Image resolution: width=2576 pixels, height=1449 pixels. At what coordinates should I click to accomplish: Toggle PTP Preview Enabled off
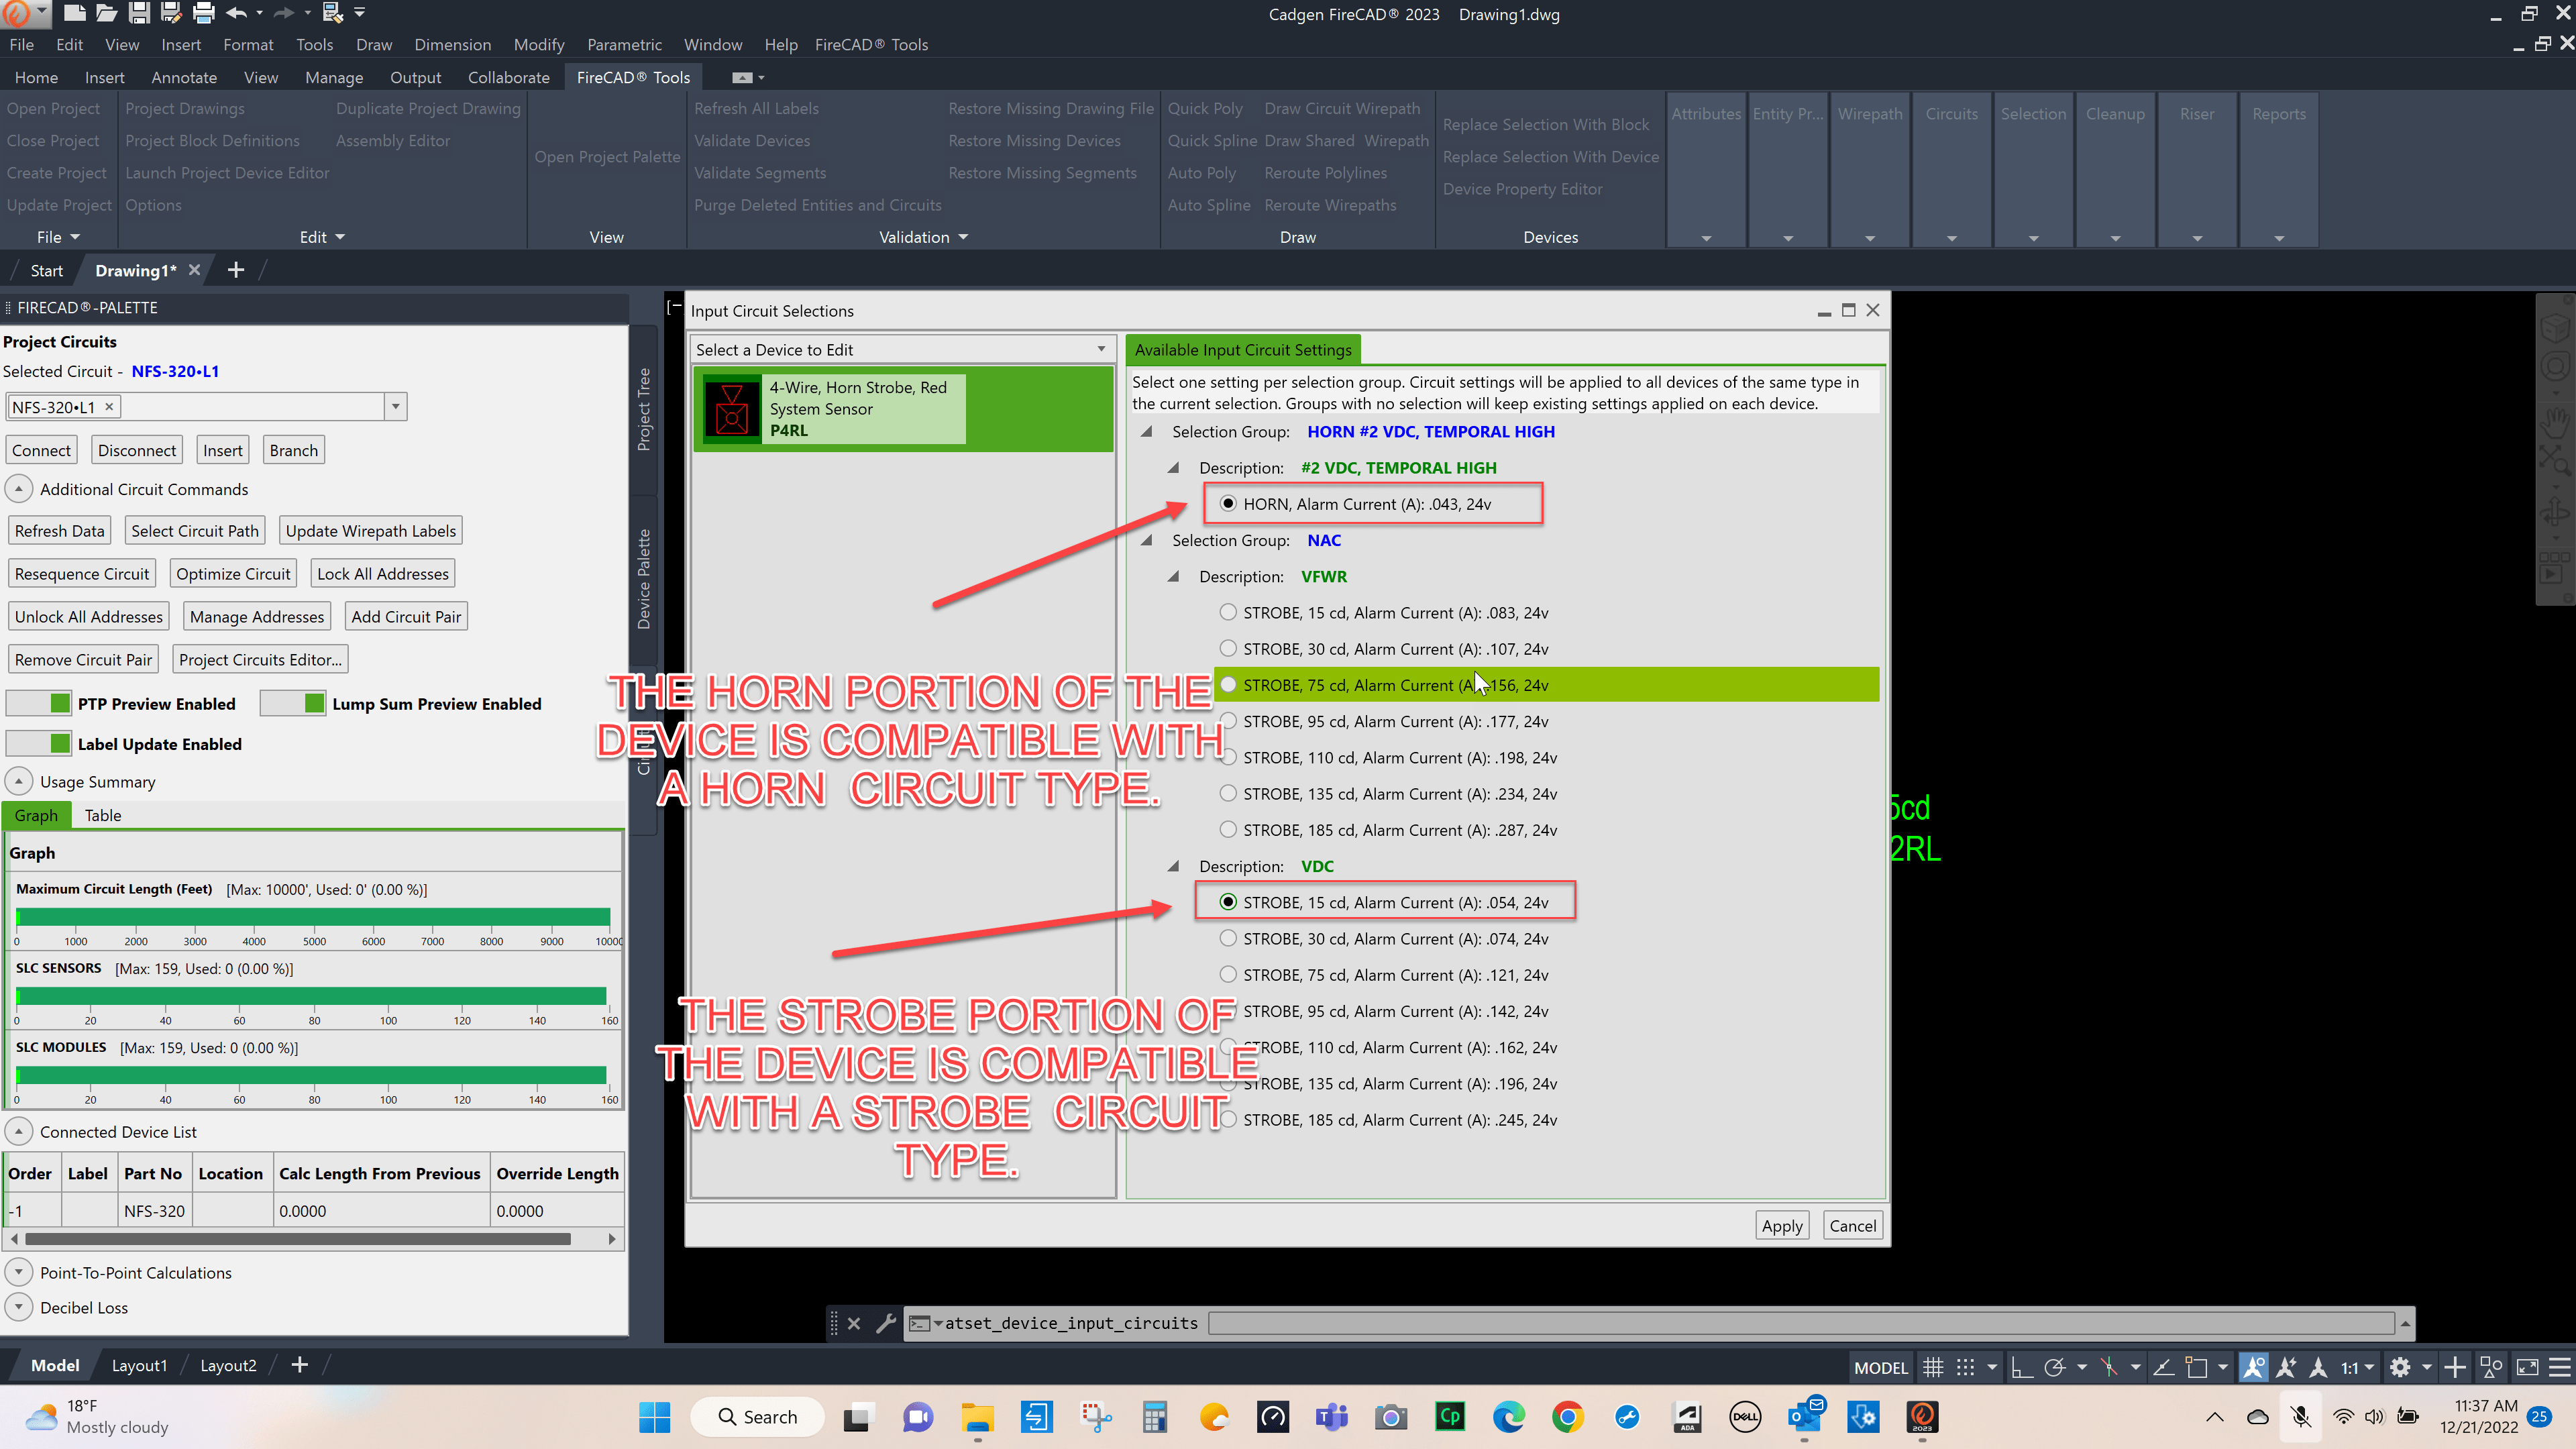pyautogui.click(x=38, y=703)
